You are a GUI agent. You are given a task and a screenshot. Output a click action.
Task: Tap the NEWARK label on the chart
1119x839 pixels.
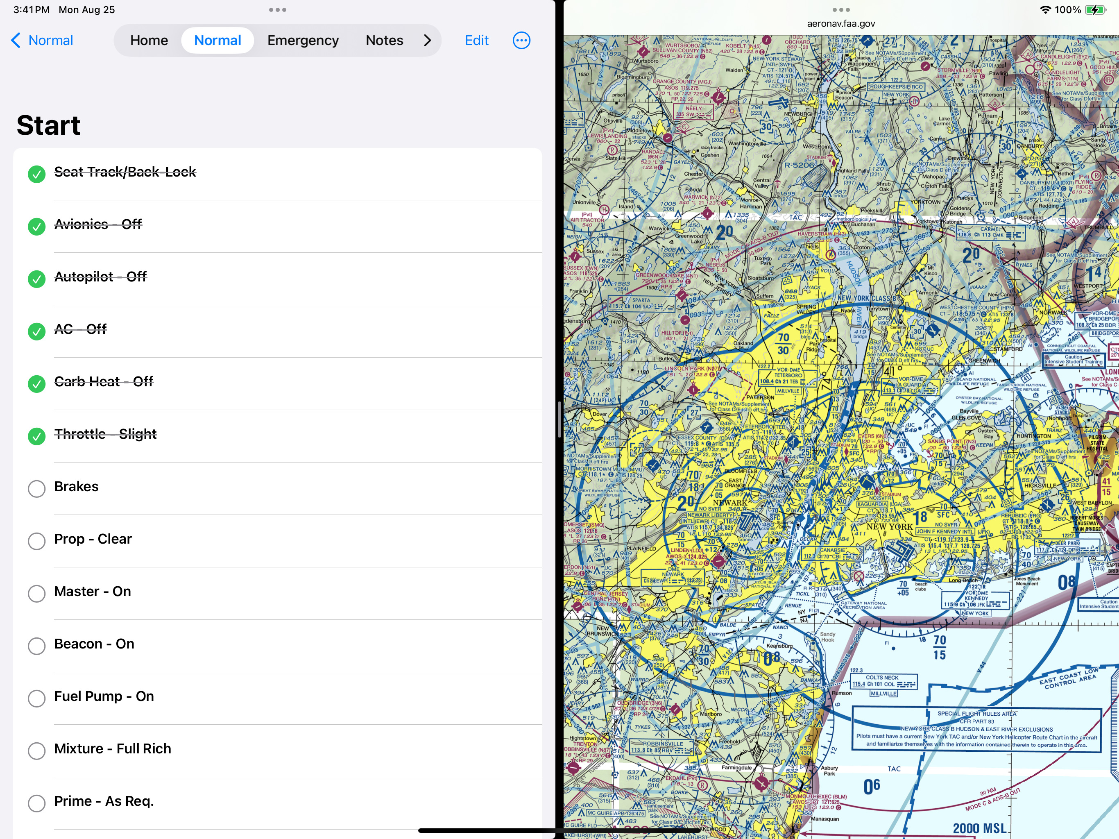click(730, 503)
